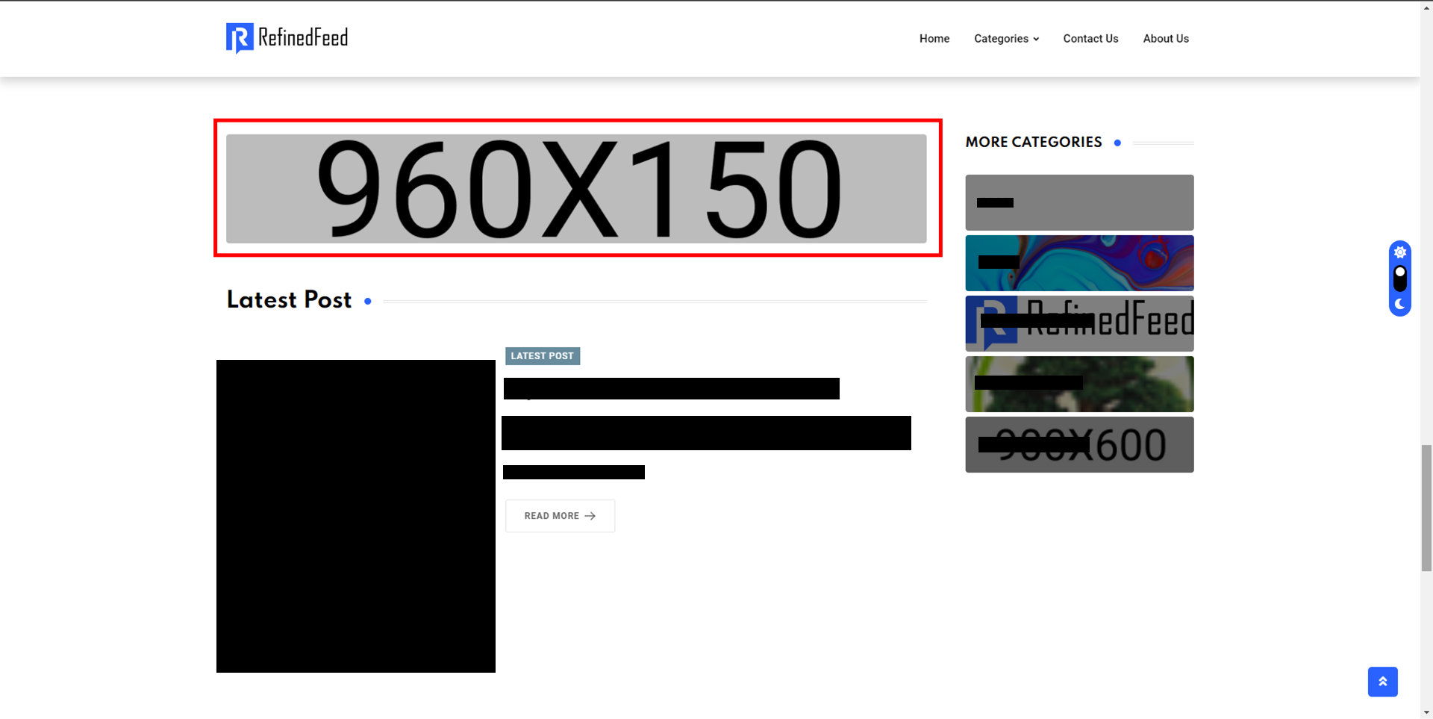Click the LATEST POST tag label
Image resolution: width=1433 pixels, height=719 pixels.
coord(543,356)
